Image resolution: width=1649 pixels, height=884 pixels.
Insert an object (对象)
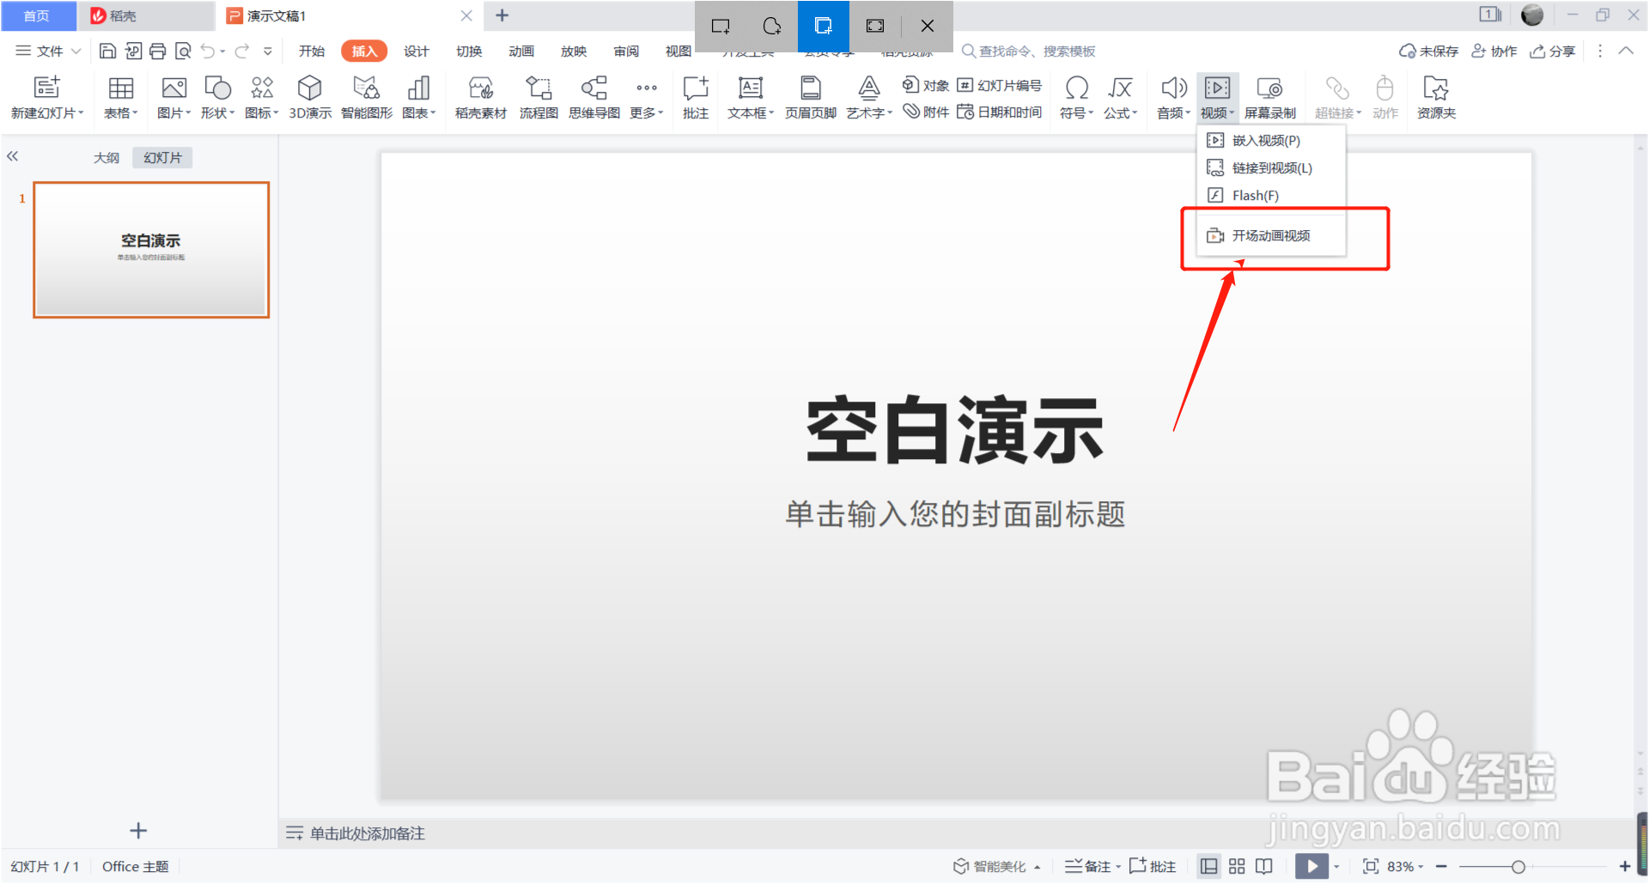(926, 85)
